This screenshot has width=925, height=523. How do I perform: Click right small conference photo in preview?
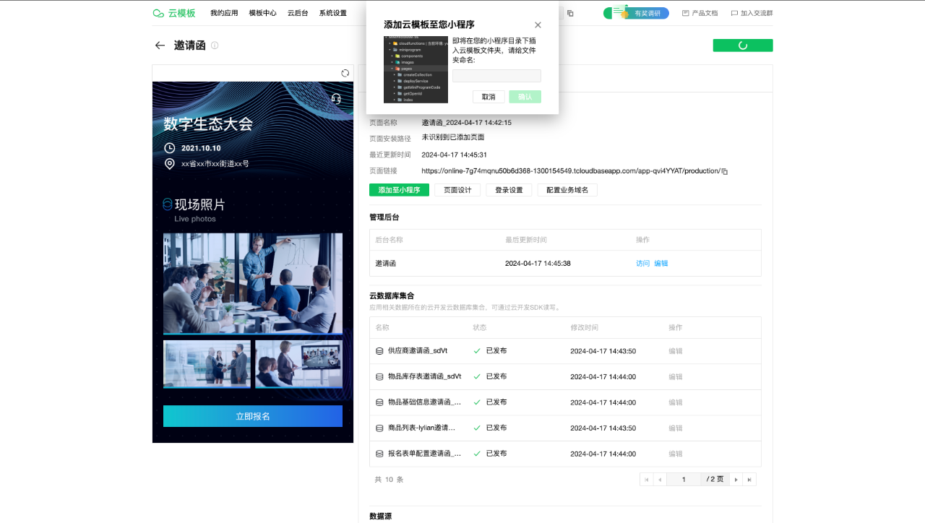[x=299, y=364]
